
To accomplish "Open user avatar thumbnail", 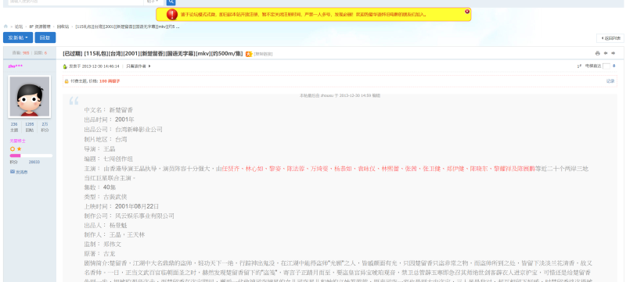I will pyautogui.click(x=30, y=97).
